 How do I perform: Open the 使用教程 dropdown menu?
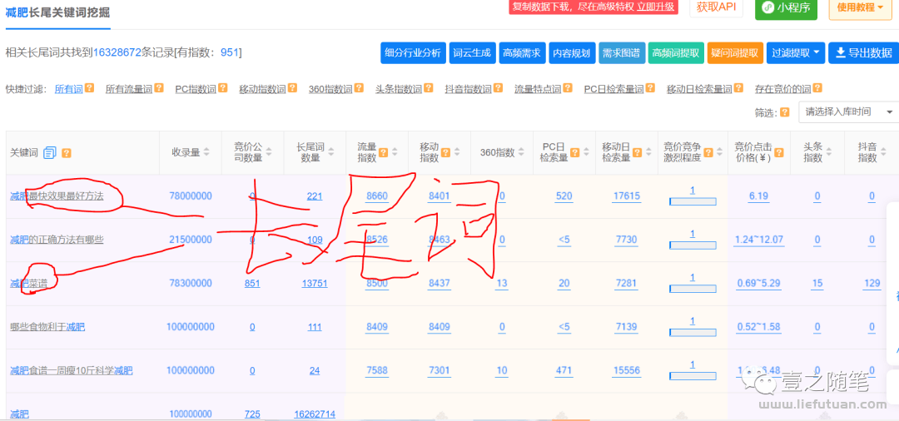(x=859, y=8)
